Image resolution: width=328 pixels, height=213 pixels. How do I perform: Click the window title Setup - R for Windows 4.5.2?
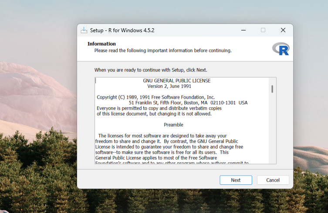coord(122,30)
